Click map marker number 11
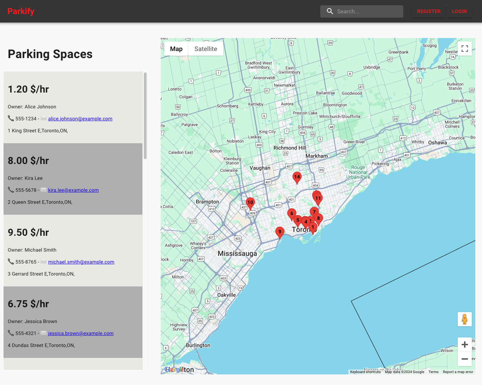The width and height of the screenshot is (482, 385). pyautogui.click(x=318, y=198)
